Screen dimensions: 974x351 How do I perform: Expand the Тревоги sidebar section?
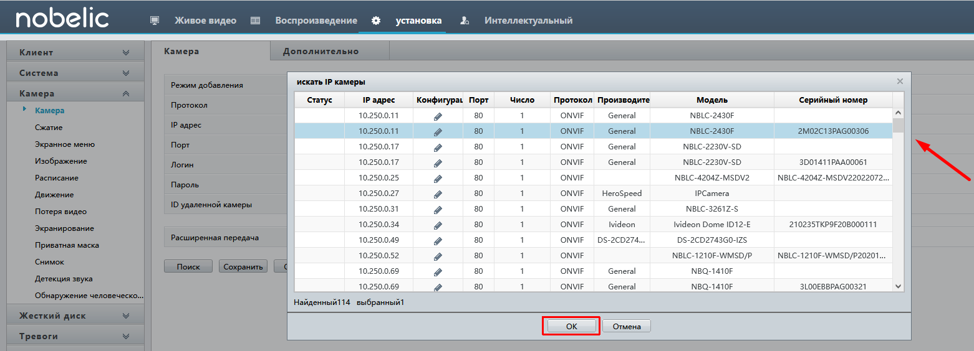coord(75,336)
